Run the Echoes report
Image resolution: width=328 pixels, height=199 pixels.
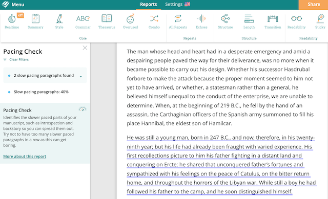(201, 21)
